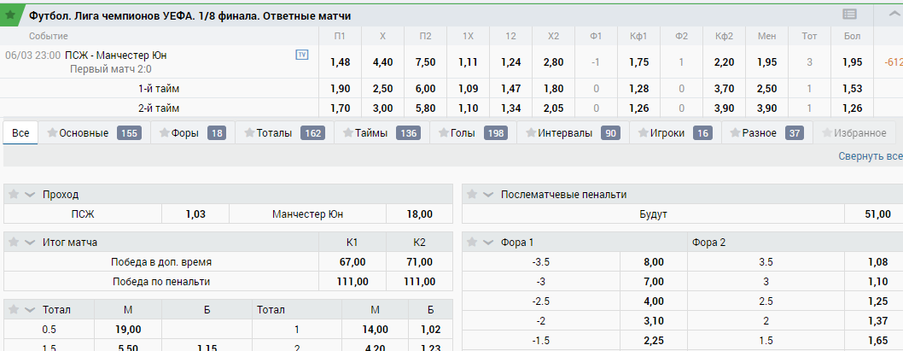Star the Тотал market block
The image size is (903, 351).
pos(15,309)
